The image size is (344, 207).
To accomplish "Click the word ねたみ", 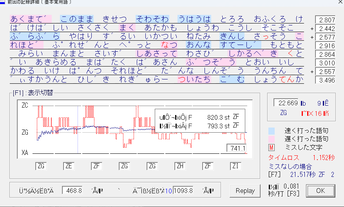I will click(x=199, y=36).
